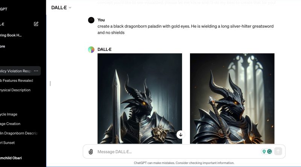Expand the DALL-E model dropdown chevron
Viewport: 301px width, 167px height.
pyautogui.click(x=70, y=8)
